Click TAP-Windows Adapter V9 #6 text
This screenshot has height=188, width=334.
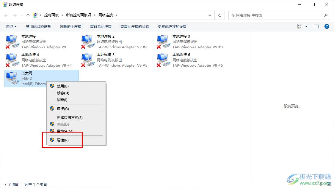tap(197, 66)
